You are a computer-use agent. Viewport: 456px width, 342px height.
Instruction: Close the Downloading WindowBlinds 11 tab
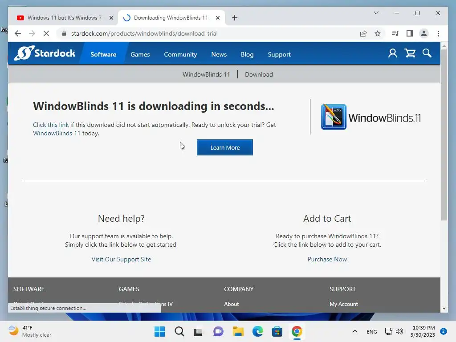tap(217, 18)
